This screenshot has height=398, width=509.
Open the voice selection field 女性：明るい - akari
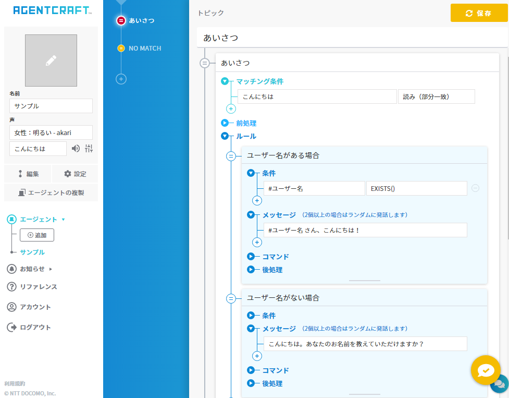coord(51,132)
